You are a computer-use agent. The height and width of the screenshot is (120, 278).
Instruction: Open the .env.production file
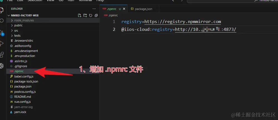tap(53, 56)
